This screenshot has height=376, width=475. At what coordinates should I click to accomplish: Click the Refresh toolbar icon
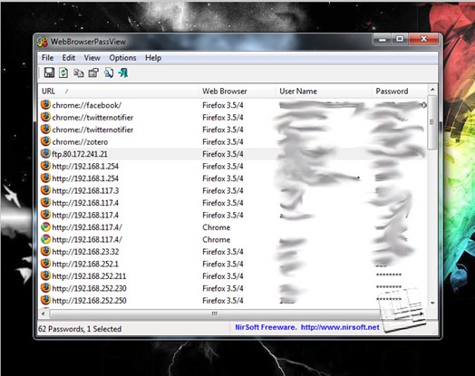coord(63,72)
